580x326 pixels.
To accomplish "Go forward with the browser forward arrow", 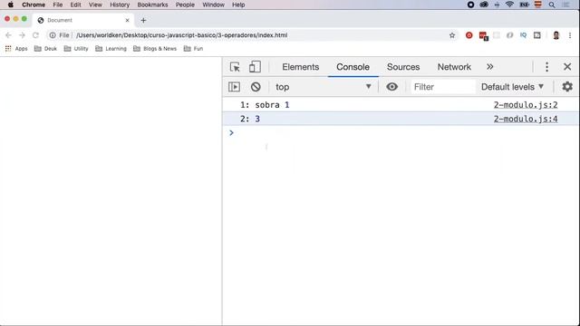I will coord(22,35).
